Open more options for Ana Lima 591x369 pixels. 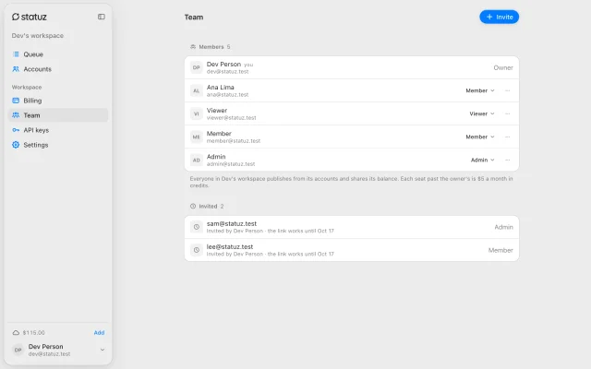[508, 90]
